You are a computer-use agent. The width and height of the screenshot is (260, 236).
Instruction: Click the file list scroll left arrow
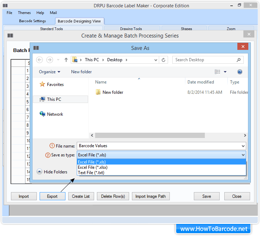tap(92, 135)
